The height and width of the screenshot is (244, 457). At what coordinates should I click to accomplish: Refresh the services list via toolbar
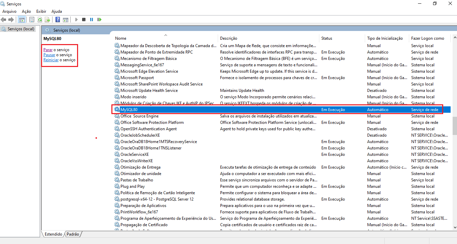click(40, 20)
